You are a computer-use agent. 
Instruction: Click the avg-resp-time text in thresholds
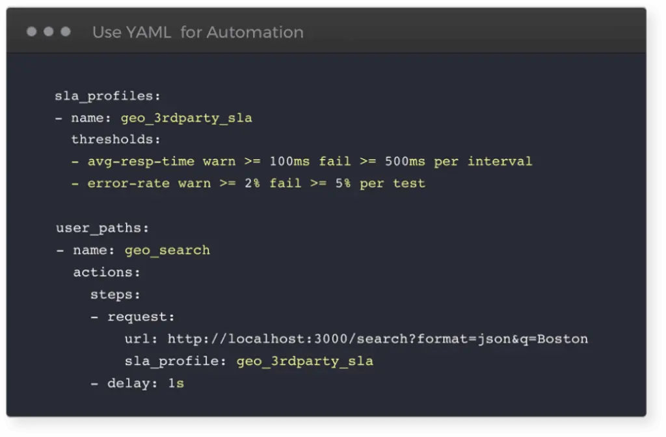(140, 161)
